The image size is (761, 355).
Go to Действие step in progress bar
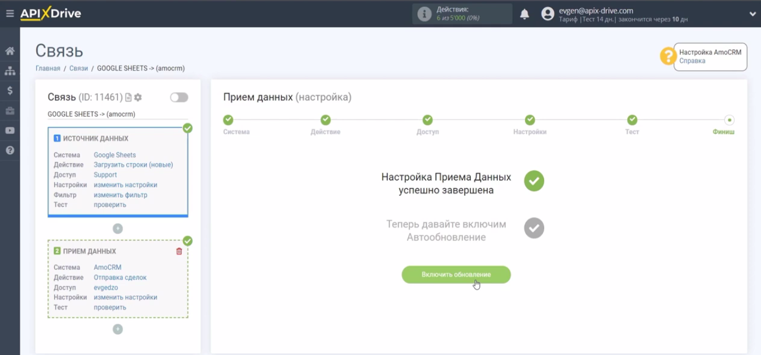tap(326, 120)
